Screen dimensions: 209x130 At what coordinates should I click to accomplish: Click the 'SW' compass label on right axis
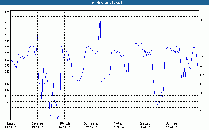click(x=202, y=75)
